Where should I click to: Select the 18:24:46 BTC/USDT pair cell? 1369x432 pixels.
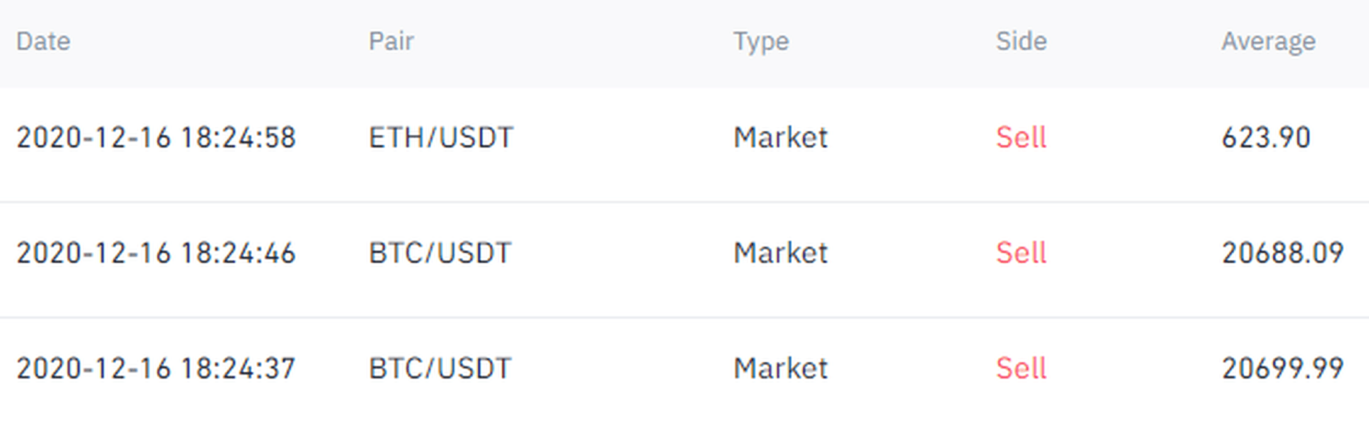pyautogui.click(x=440, y=253)
